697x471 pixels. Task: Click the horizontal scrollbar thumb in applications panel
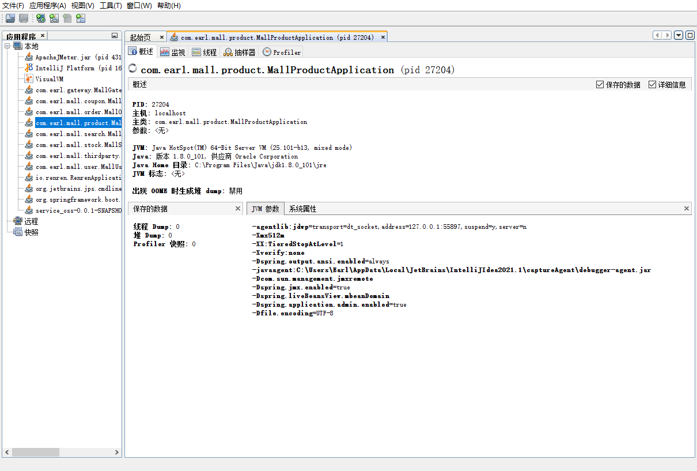coord(36,453)
